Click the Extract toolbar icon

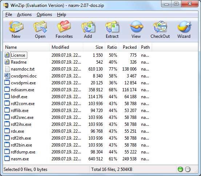point(112,27)
